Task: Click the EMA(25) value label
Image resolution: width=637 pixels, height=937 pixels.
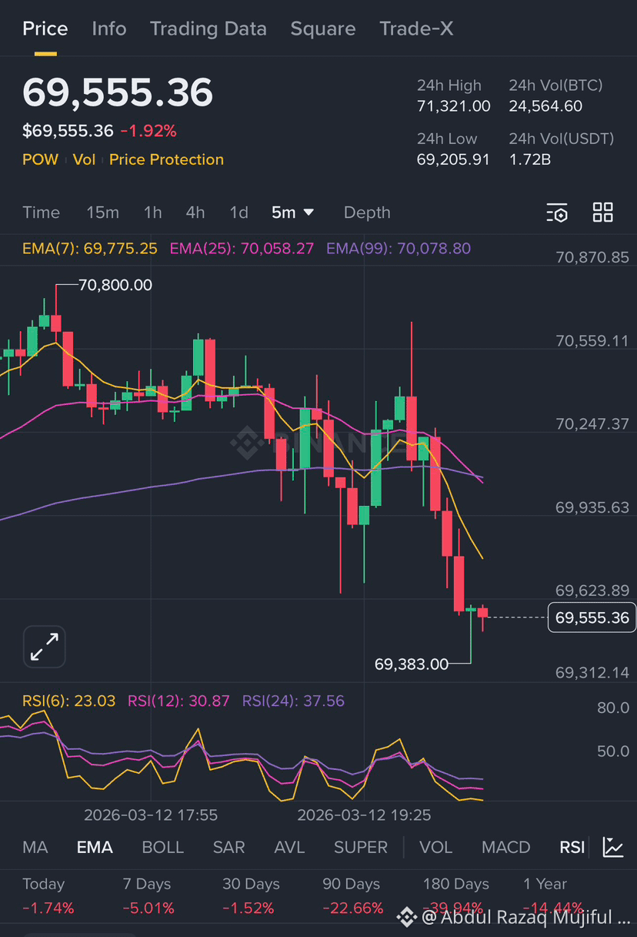Action: click(242, 248)
